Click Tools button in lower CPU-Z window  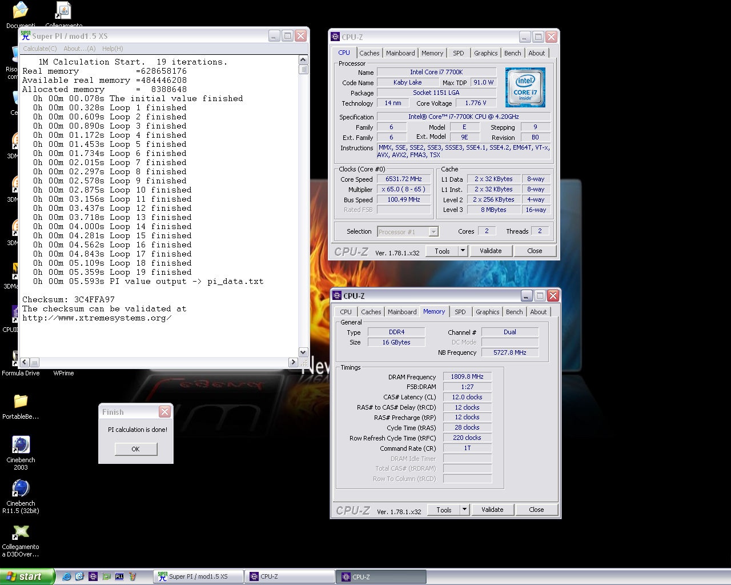444,510
